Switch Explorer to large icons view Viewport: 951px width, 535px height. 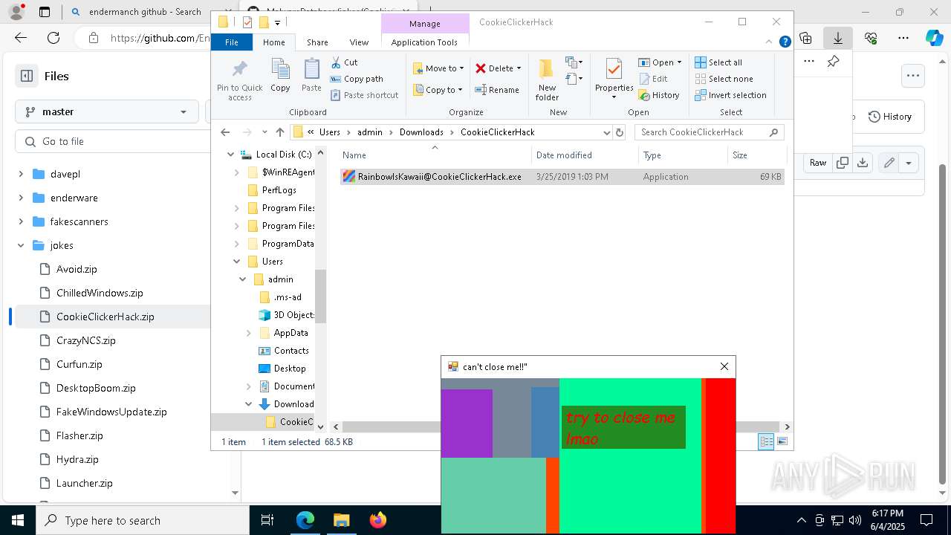[x=782, y=441]
